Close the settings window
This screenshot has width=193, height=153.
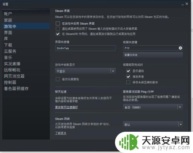(x=187, y=4)
